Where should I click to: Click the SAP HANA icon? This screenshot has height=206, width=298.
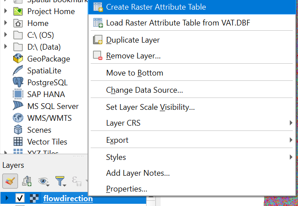coord(18,94)
